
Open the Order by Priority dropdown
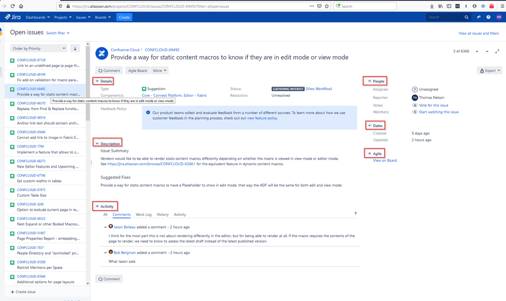[x=38, y=49]
